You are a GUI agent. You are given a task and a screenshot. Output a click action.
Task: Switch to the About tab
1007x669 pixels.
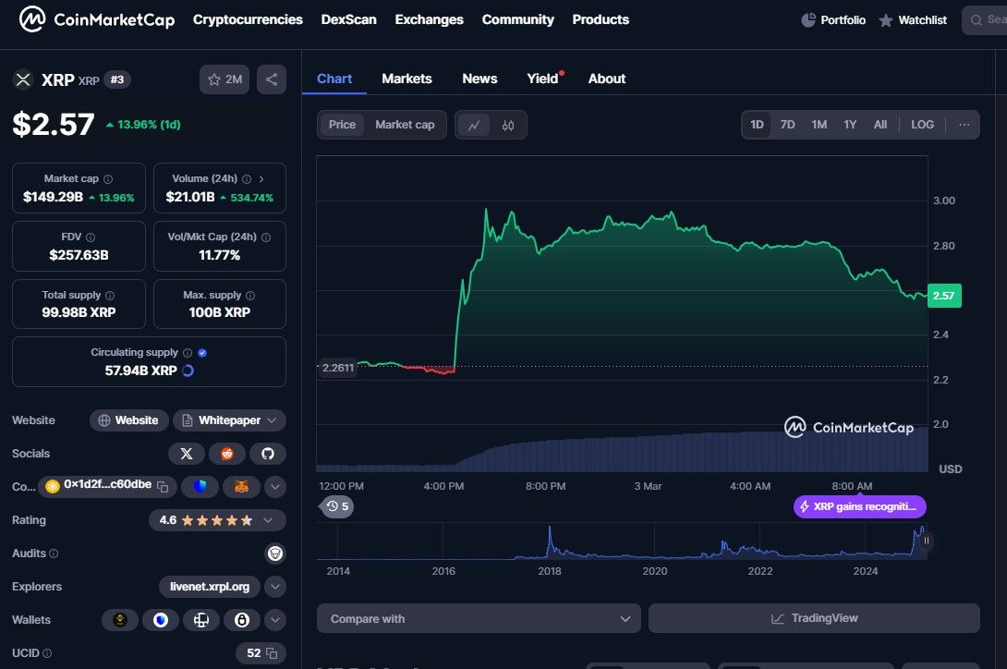point(607,79)
